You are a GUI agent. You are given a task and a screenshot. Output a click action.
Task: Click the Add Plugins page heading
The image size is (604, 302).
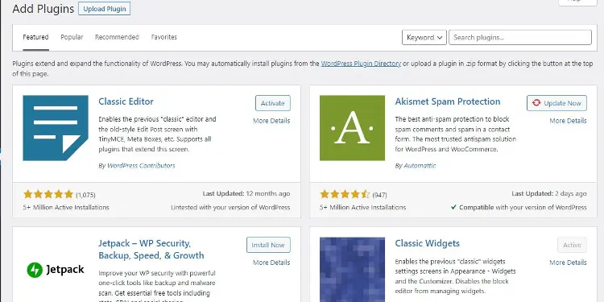tap(43, 9)
